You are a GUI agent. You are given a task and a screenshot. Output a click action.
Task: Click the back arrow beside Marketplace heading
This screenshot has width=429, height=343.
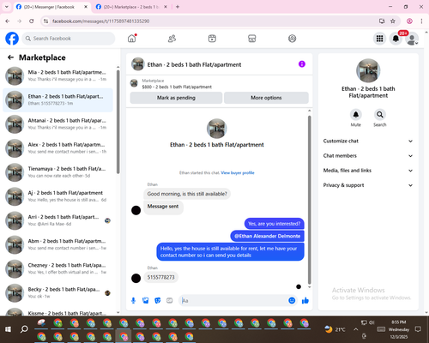(10, 57)
